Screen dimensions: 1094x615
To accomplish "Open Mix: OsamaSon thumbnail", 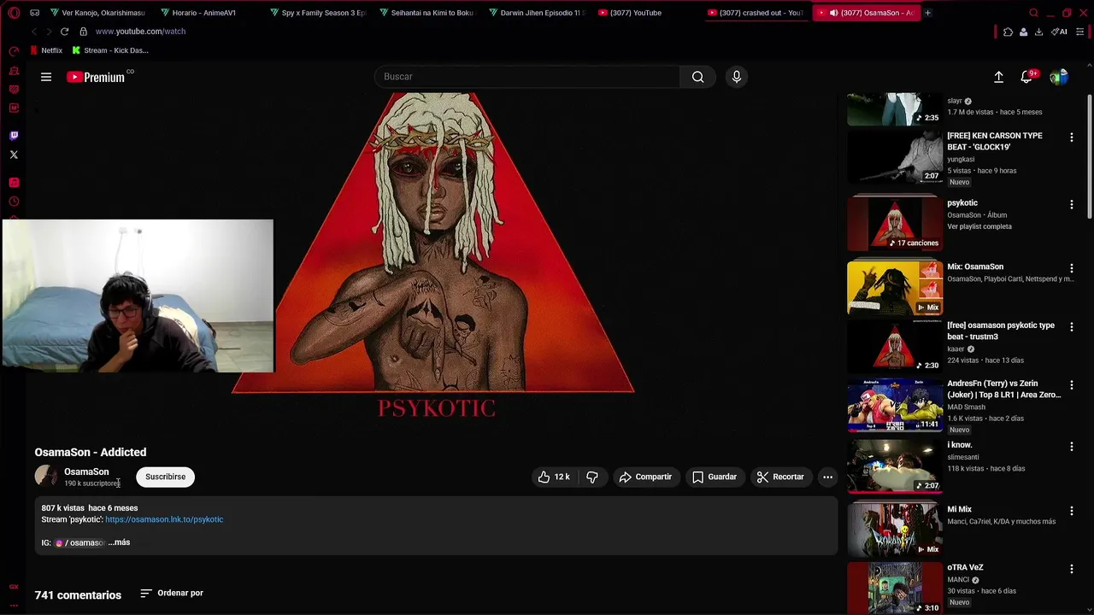I will [895, 288].
